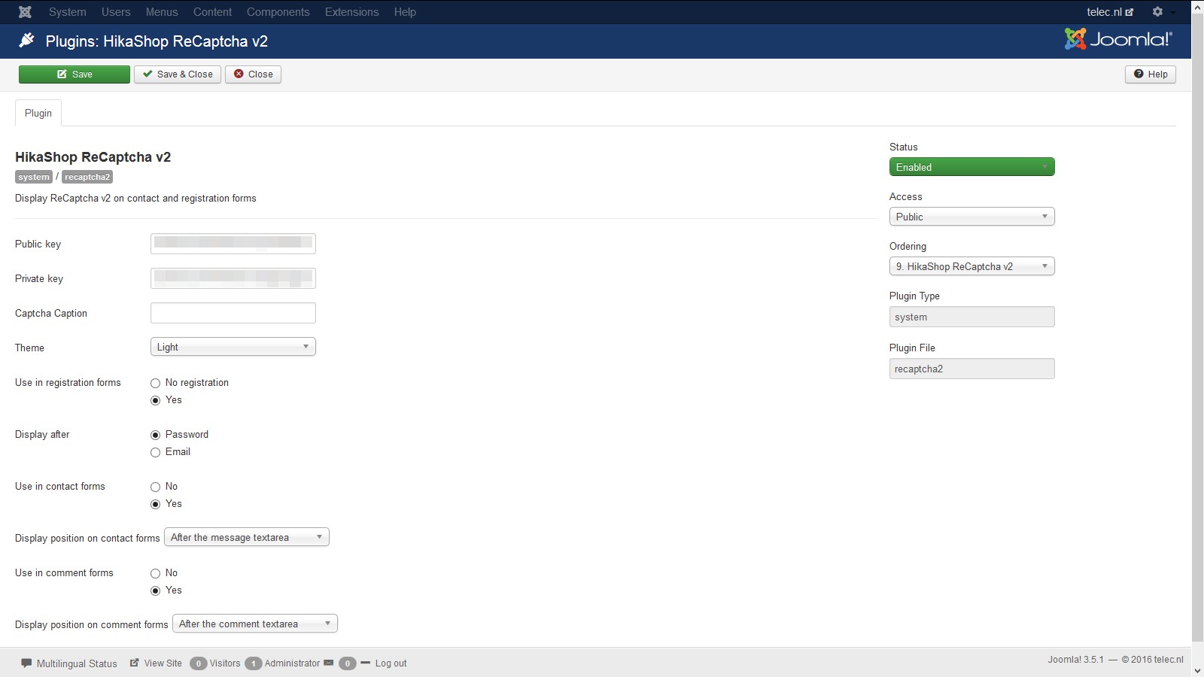Viewport: 1204px width, 677px height.
Task: Open the Help menu in the top bar
Action: pos(405,12)
